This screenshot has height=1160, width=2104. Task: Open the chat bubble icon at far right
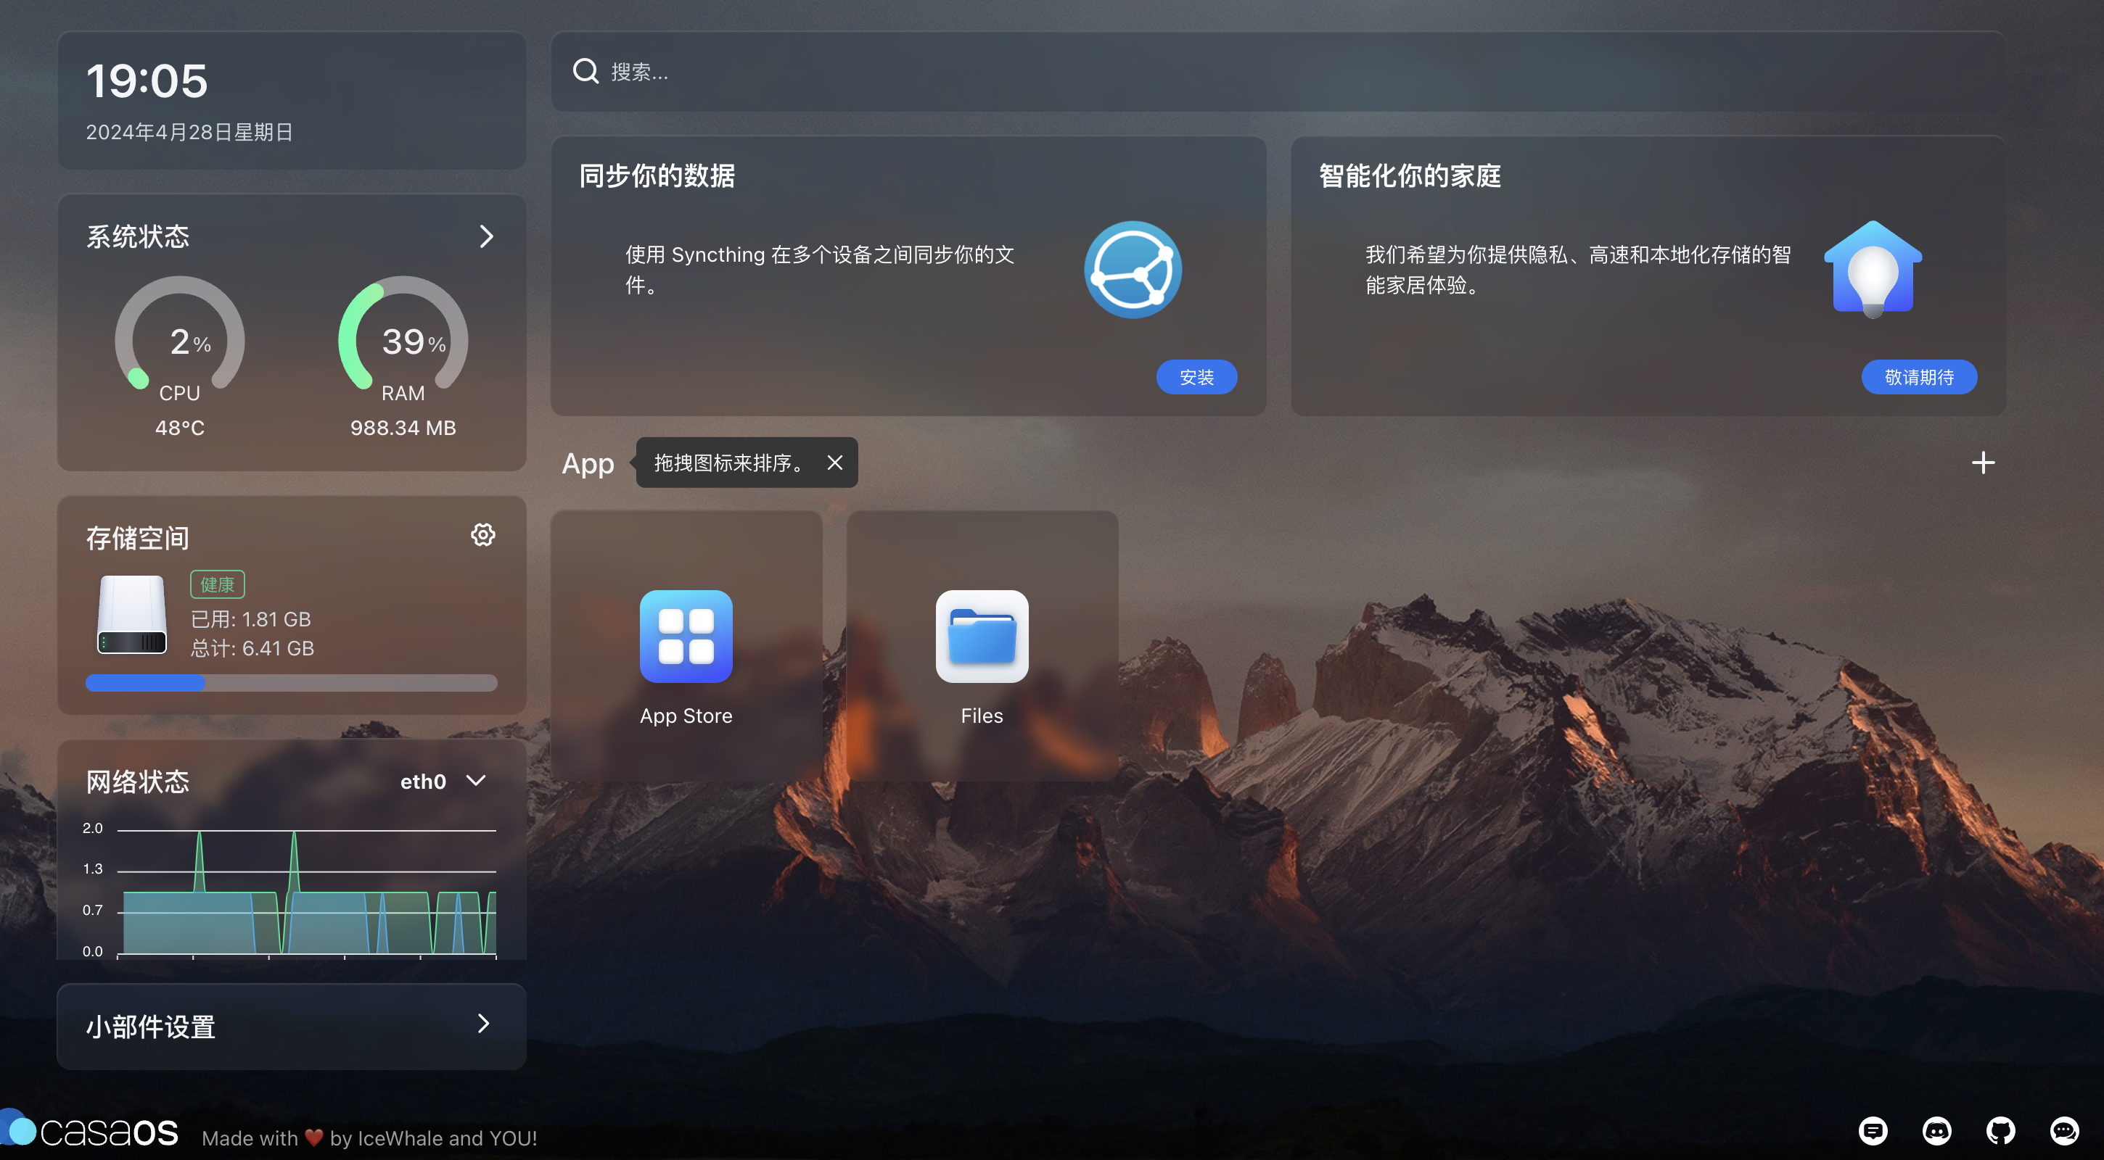pos(2064,1130)
